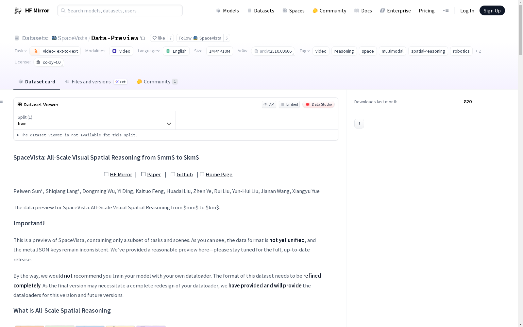The image size is (523, 327).
Task: Click the spatial-reasoning tag
Action: tap(428, 51)
